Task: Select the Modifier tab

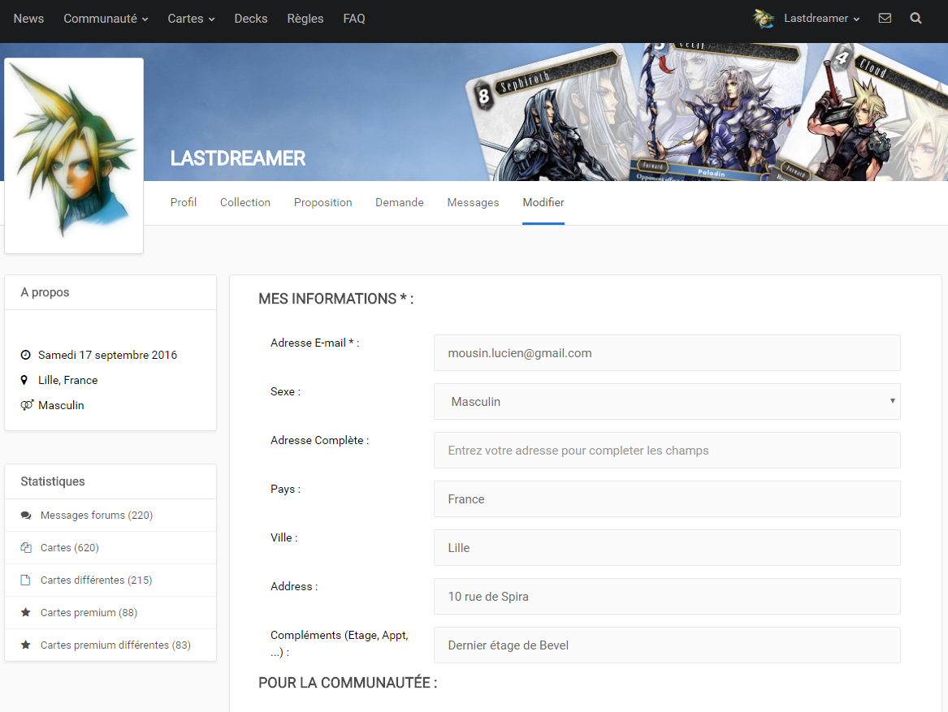Action: (x=543, y=202)
